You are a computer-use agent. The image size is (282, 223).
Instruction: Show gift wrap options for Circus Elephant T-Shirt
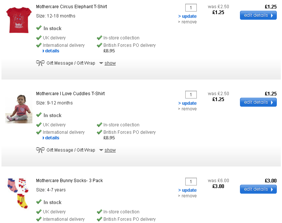110,63
